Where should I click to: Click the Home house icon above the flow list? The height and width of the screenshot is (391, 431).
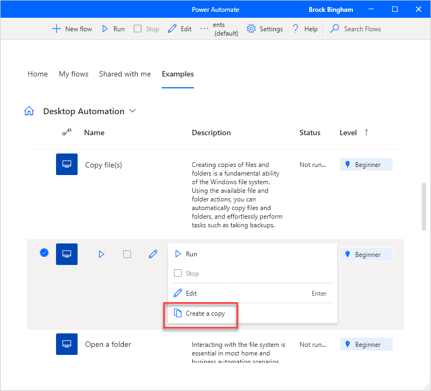tap(29, 110)
